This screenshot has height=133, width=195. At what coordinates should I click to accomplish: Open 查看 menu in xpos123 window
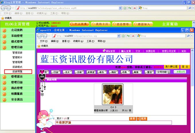click(65, 41)
